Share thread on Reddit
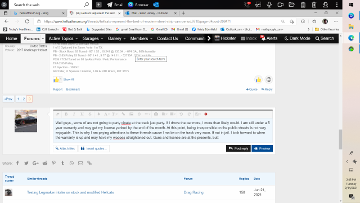This screenshot has height=203, width=360. [45, 163]
